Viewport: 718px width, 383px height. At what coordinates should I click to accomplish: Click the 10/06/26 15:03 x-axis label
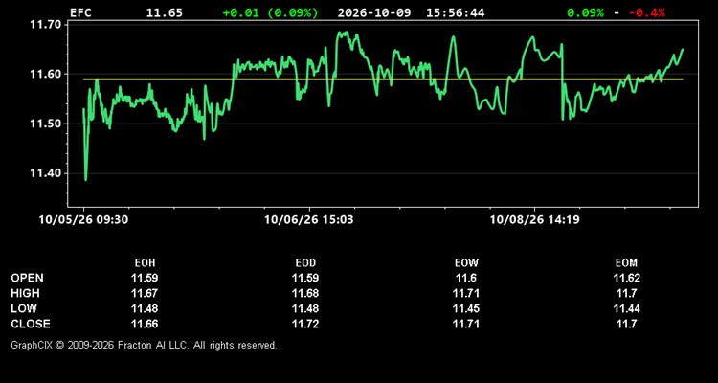point(309,220)
